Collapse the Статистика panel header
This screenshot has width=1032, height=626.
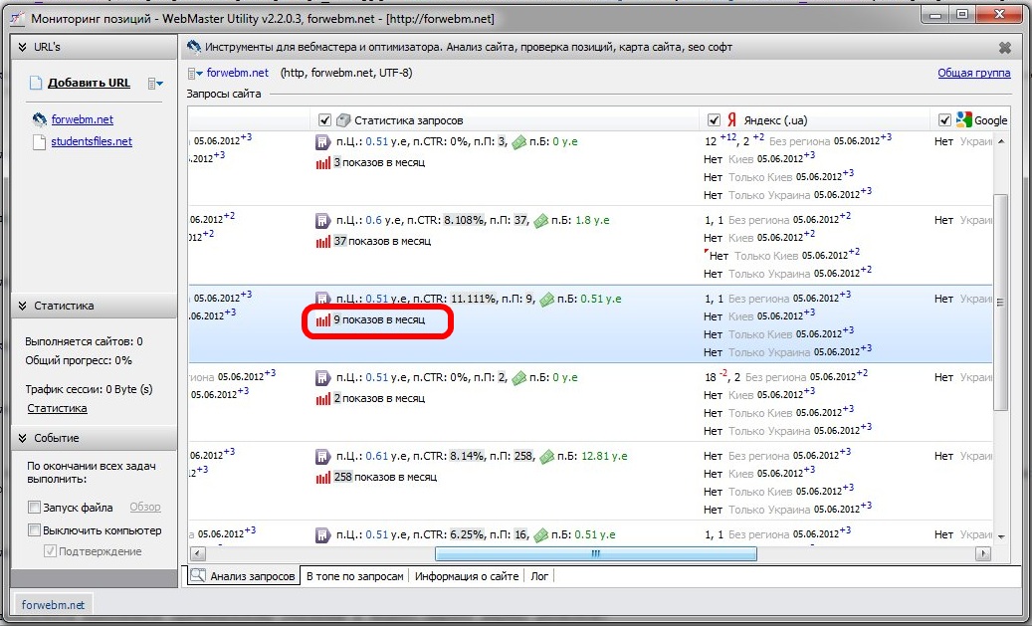click(x=22, y=306)
